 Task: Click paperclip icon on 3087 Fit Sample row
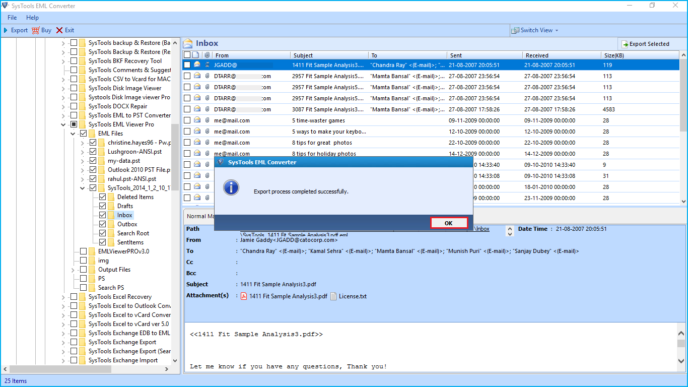[x=207, y=109]
